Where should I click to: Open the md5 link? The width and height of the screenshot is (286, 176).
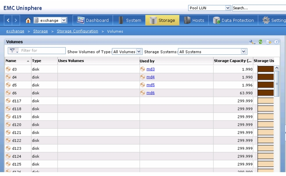(150, 85)
